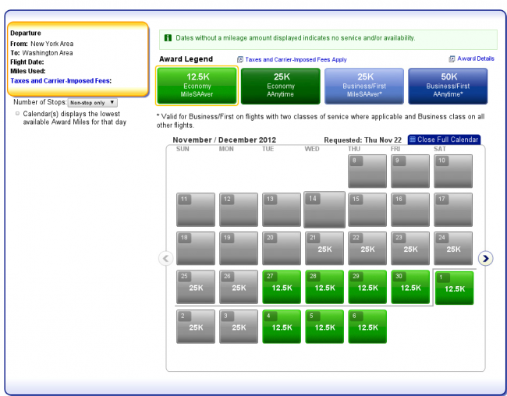
Task: Choose December 1 for 12.5K miles
Action: click(453, 288)
